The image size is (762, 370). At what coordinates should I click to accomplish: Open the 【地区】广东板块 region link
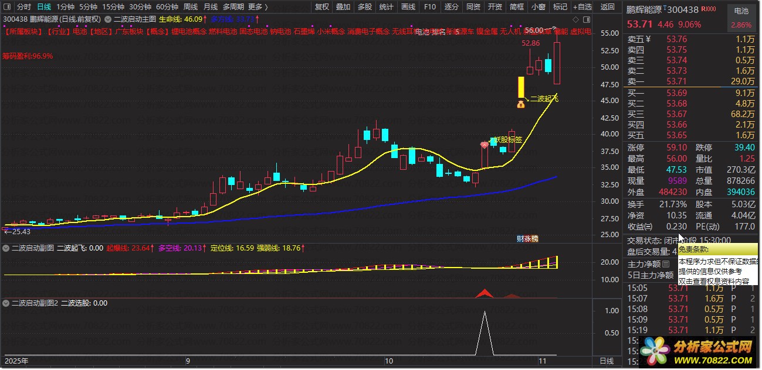pyautogui.click(x=117, y=31)
